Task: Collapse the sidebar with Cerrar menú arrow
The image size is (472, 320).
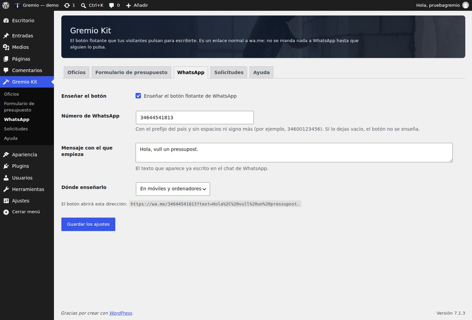Action: click(6, 211)
